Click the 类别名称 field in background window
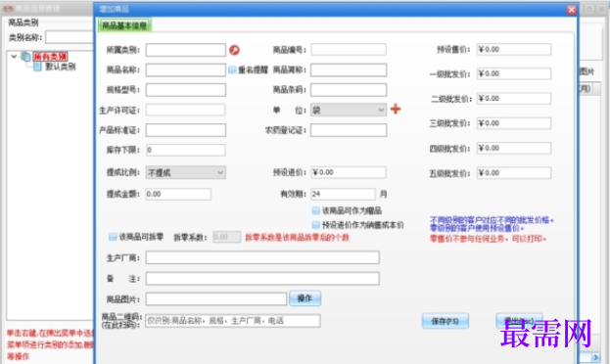Viewport: 610px width, 364px height. 70,37
